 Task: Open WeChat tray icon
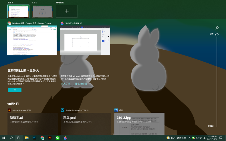tap(193, 138)
